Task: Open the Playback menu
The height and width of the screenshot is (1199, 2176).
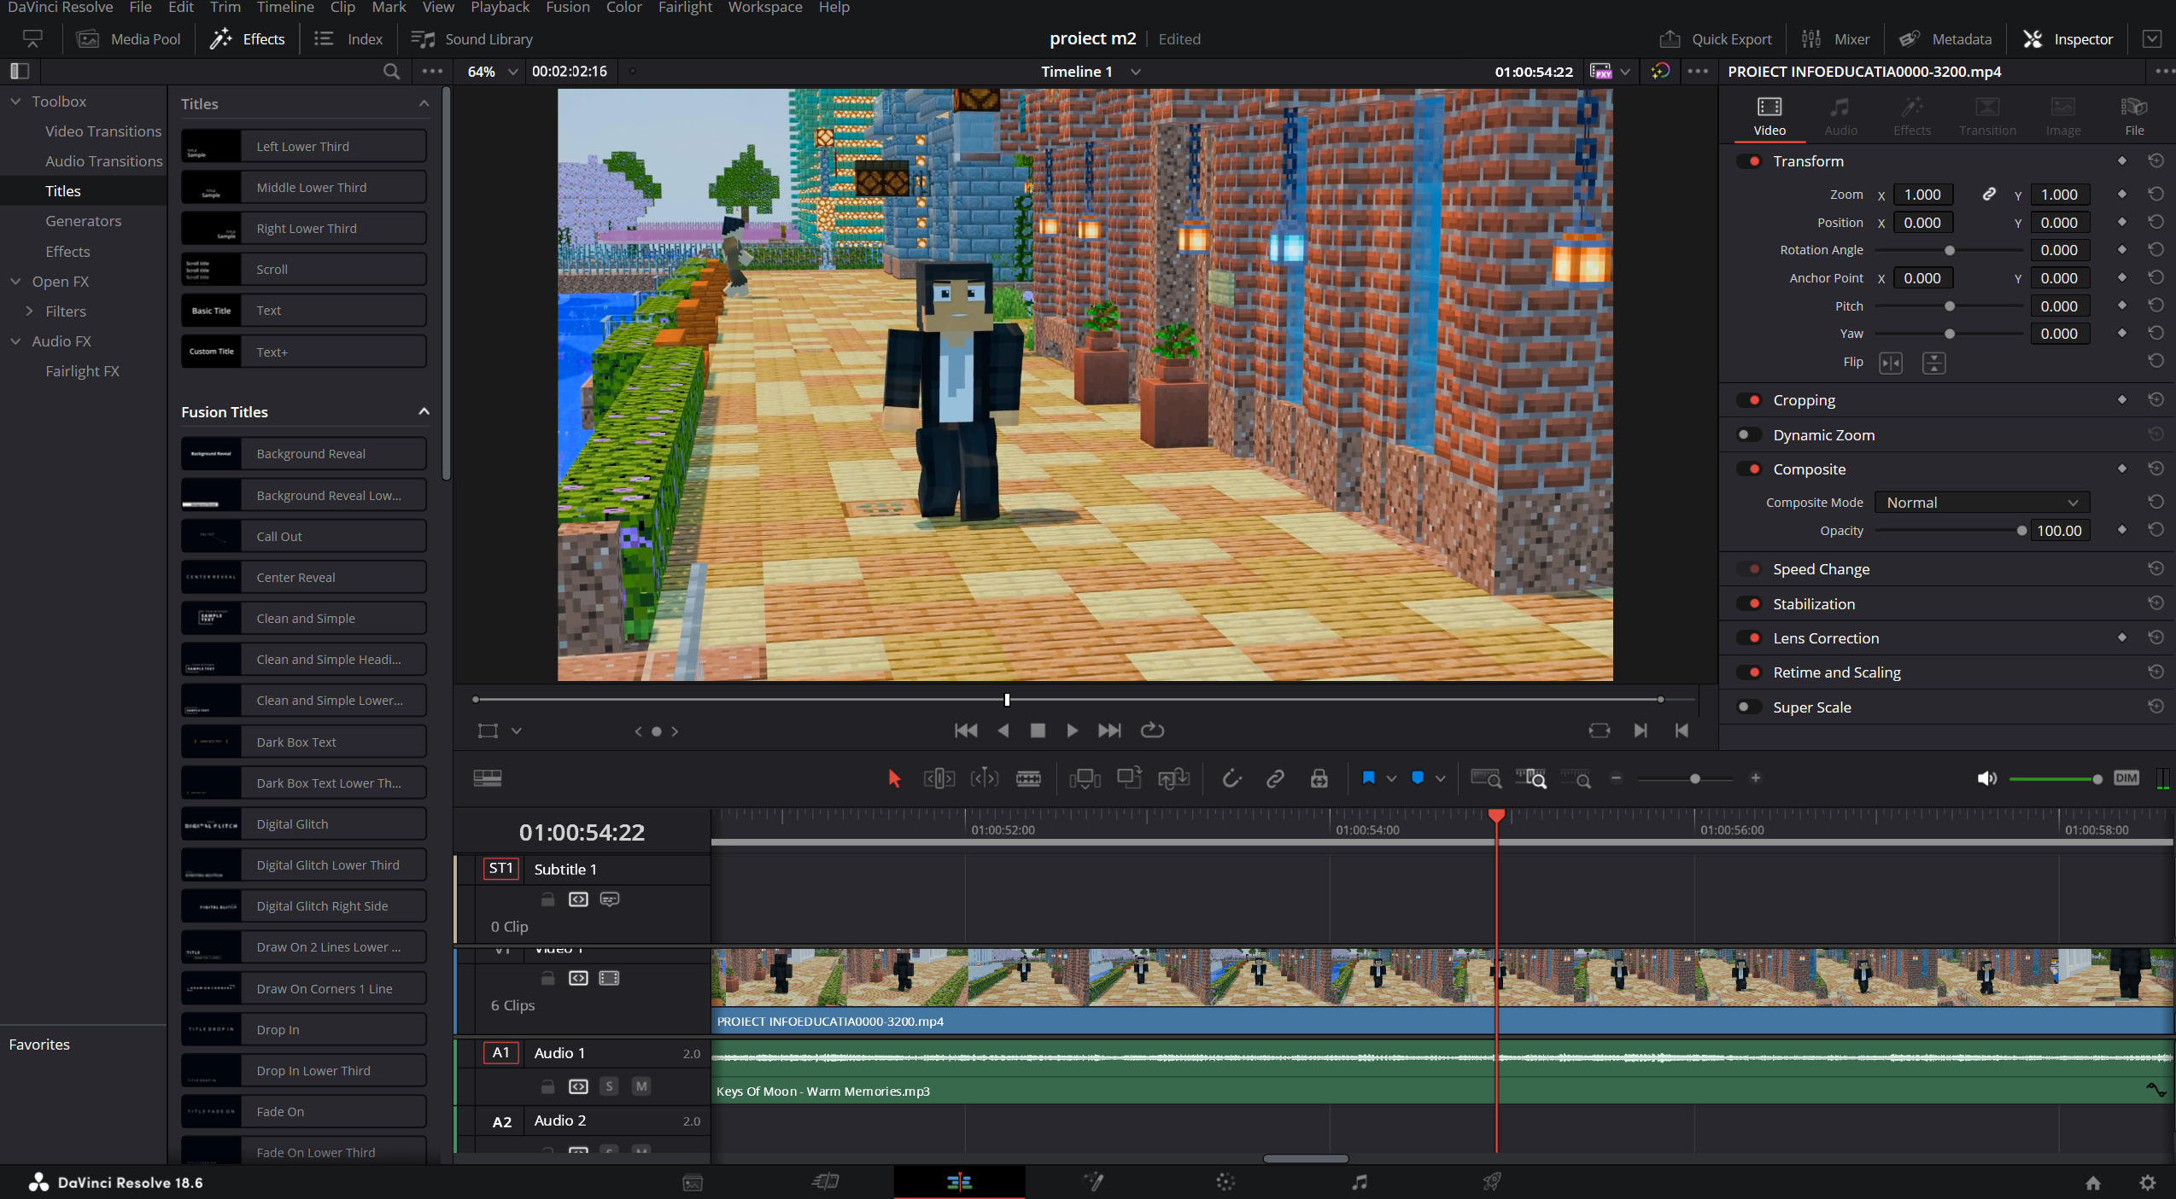Action: click(500, 8)
